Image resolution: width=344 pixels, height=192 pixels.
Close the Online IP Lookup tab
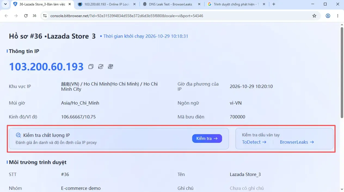pyautogui.click(x=134, y=4)
